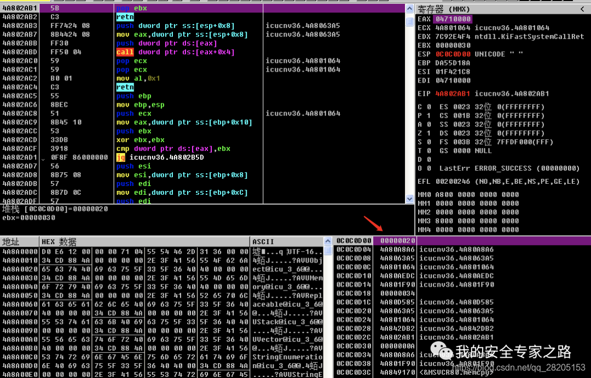Click the LastErr ERROR_SUCCESS entry
Image resolution: width=591 pixels, height=378 pixels.
pyautogui.click(x=509, y=168)
